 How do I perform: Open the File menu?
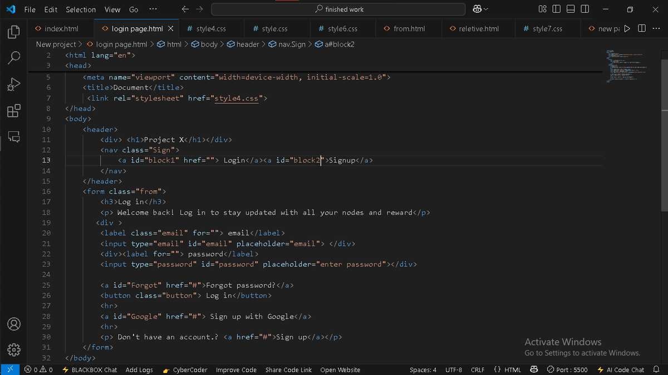(x=30, y=9)
